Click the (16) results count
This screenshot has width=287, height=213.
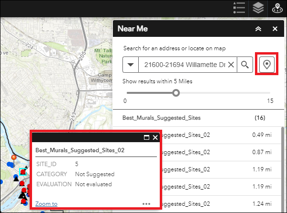point(260,118)
